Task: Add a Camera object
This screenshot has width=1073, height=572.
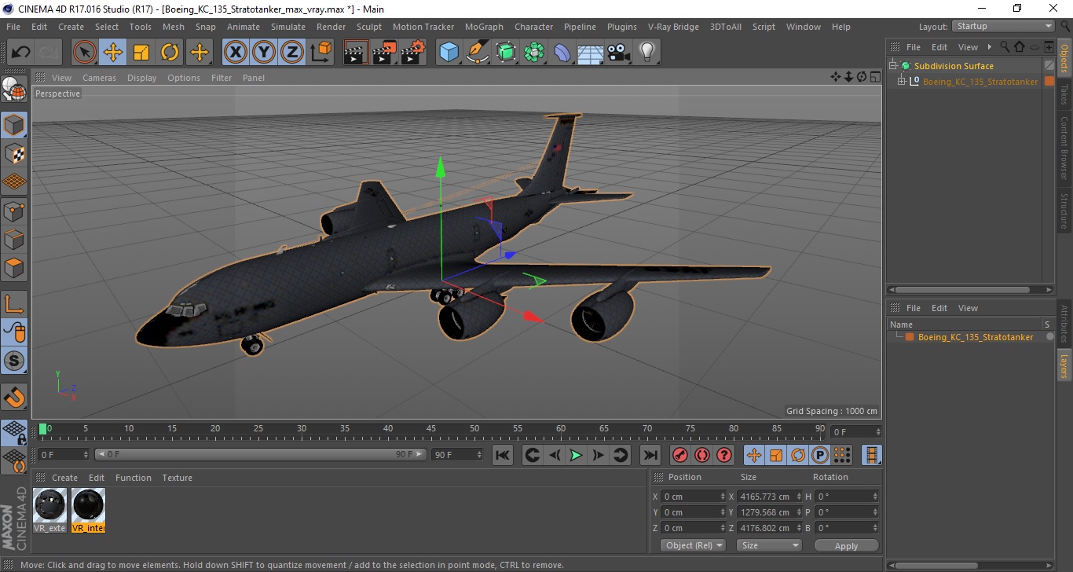Action: pos(619,53)
